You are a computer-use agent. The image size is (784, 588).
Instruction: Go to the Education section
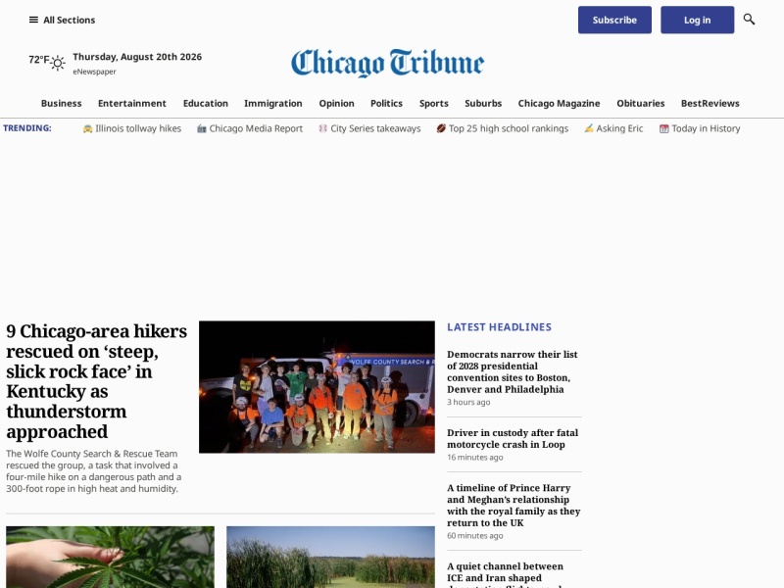click(x=206, y=104)
